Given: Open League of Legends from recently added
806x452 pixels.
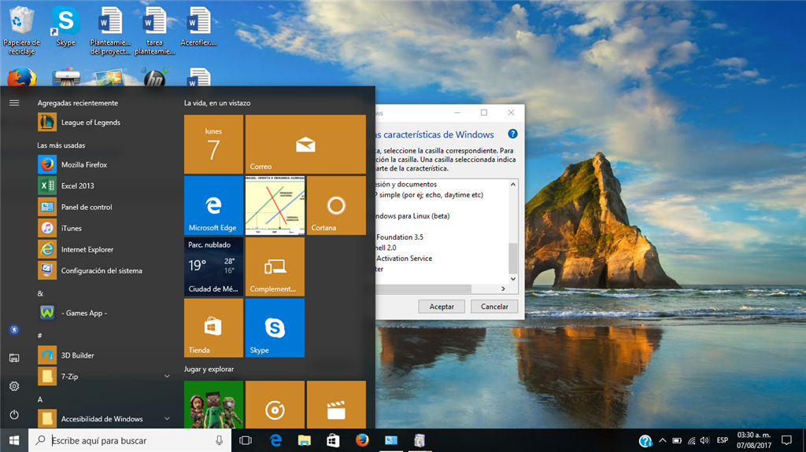Looking at the screenshot, I should pos(103,123).
